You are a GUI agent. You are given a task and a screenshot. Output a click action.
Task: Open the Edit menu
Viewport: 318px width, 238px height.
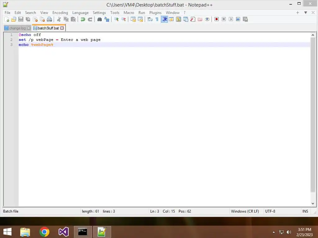[18, 12]
